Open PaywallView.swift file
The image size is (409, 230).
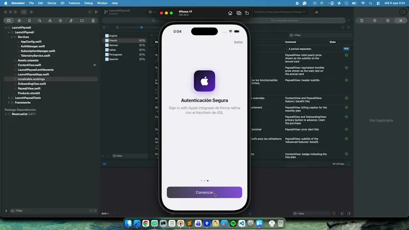(29, 88)
